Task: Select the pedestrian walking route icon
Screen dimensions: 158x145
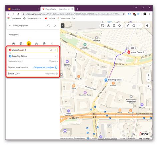Action: 29,43
